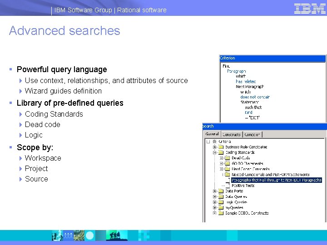Toggle the GO TO Statements expander
Image resolution: width=327 pixels, height=245 pixels.
pos(221,163)
